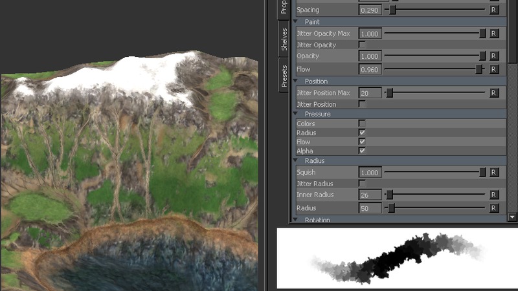Reset the paint Flow value
The image size is (518, 291).
tap(494, 69)
